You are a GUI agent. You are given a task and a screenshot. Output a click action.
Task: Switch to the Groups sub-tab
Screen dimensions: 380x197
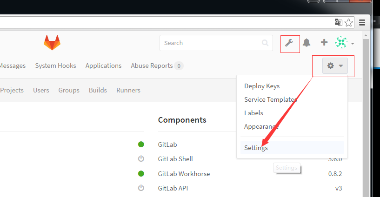point(69,90)
